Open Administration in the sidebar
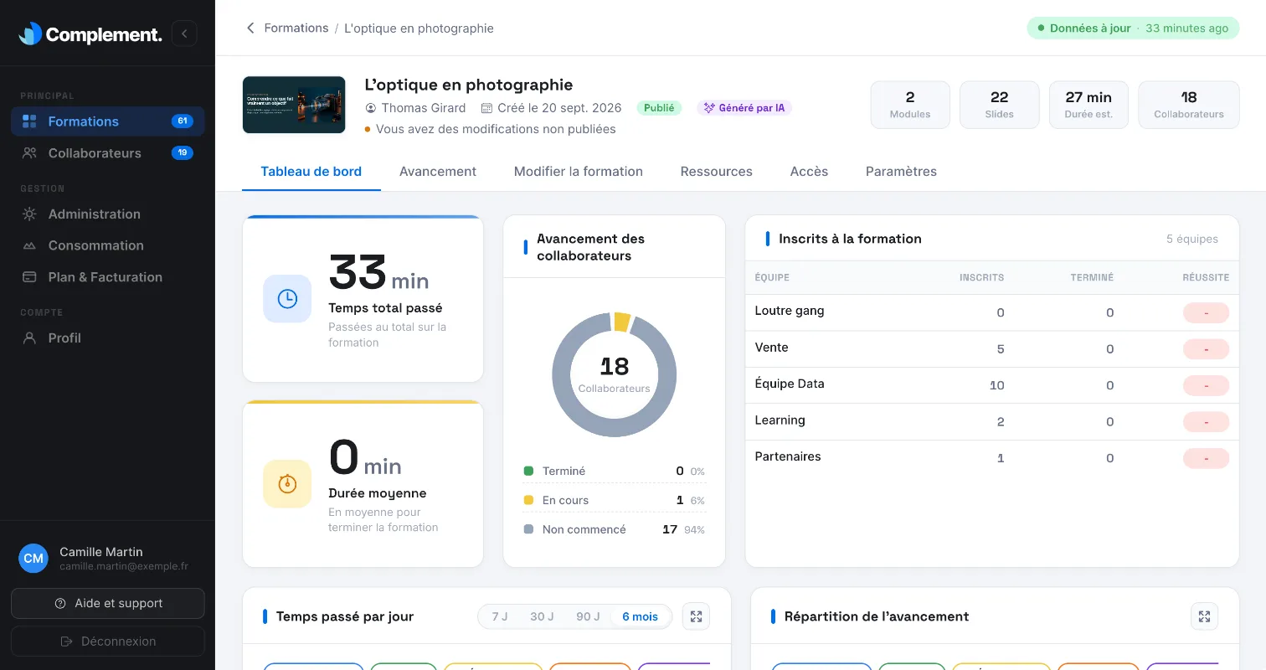 (108, 214)
